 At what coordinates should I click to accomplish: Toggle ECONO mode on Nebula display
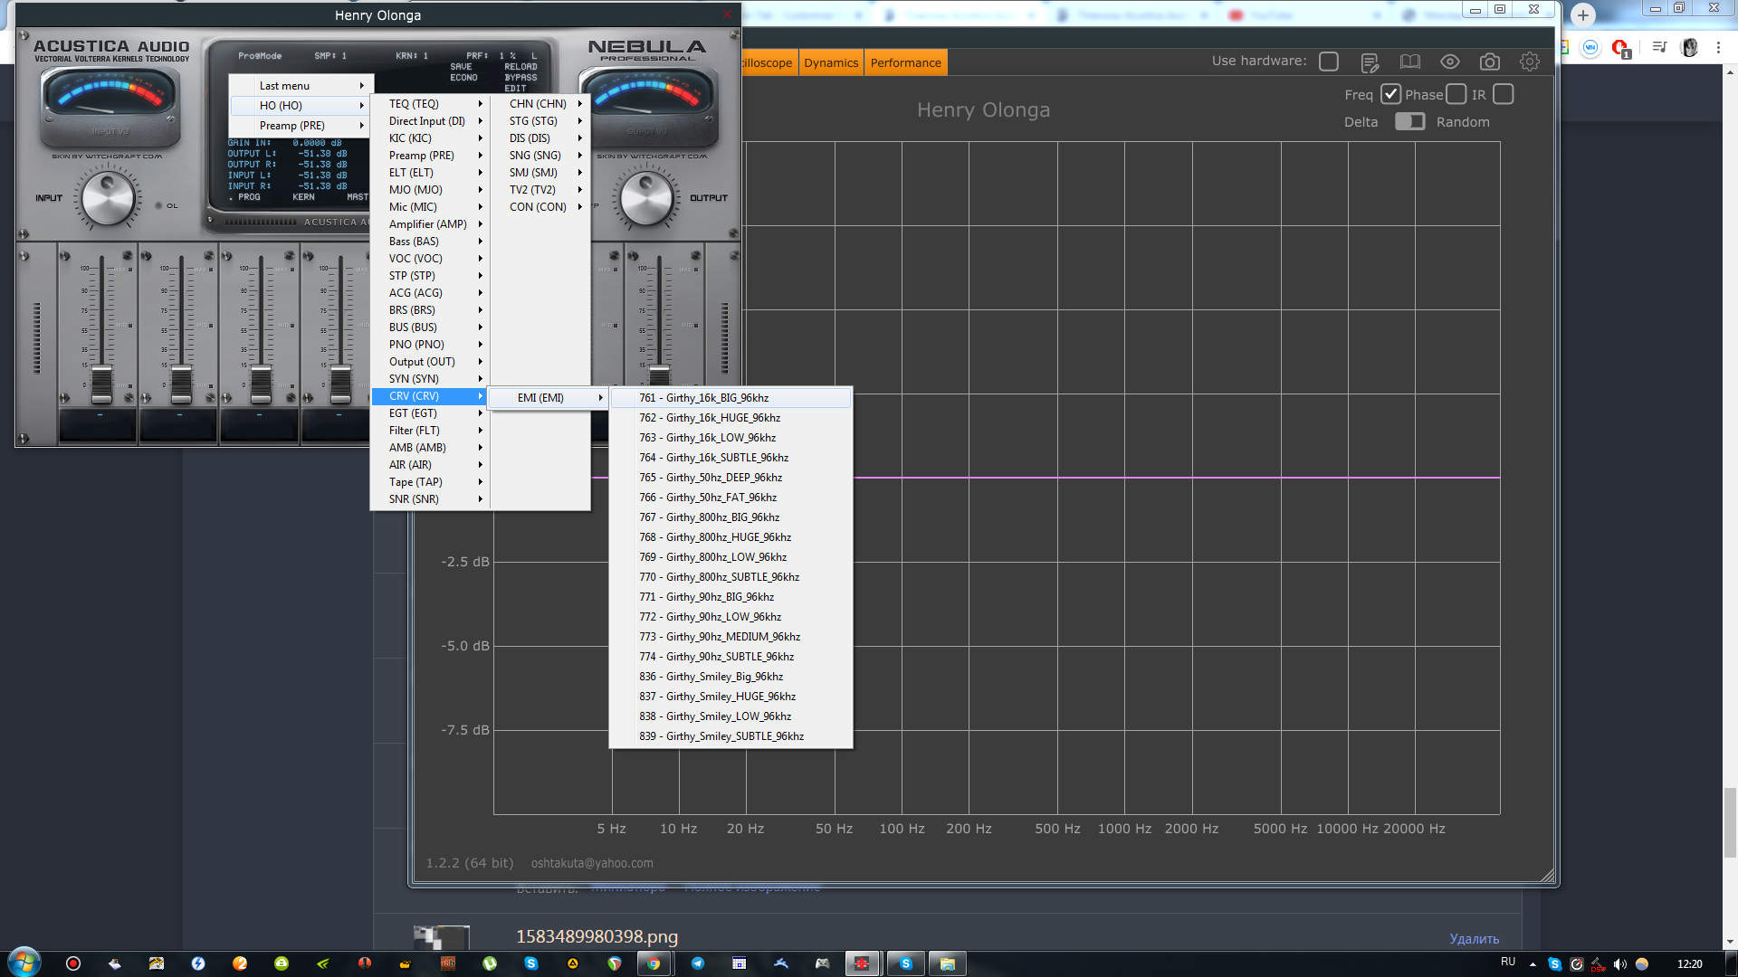pos(463,78)
